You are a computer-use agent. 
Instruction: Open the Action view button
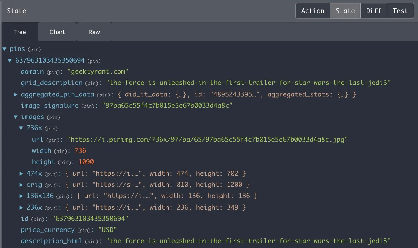313,11
